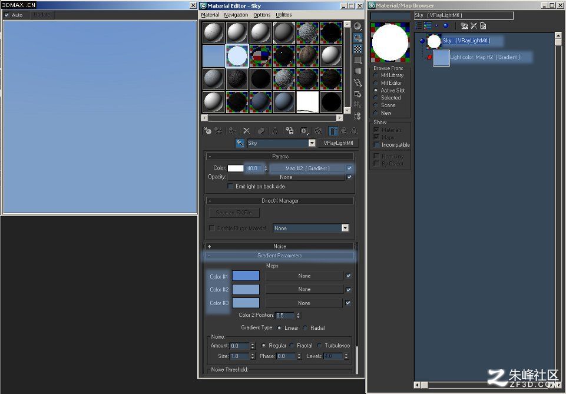This screenshot has width=566, height=394.
Task: Open the Material menu
Action: tap(210, 15)
